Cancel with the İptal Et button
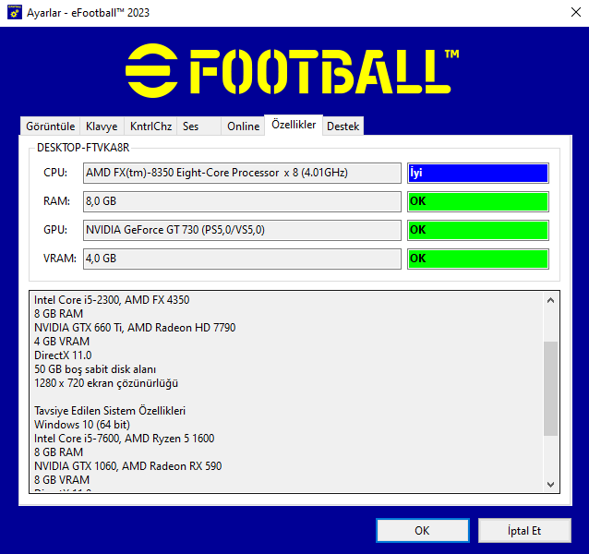 524,530
